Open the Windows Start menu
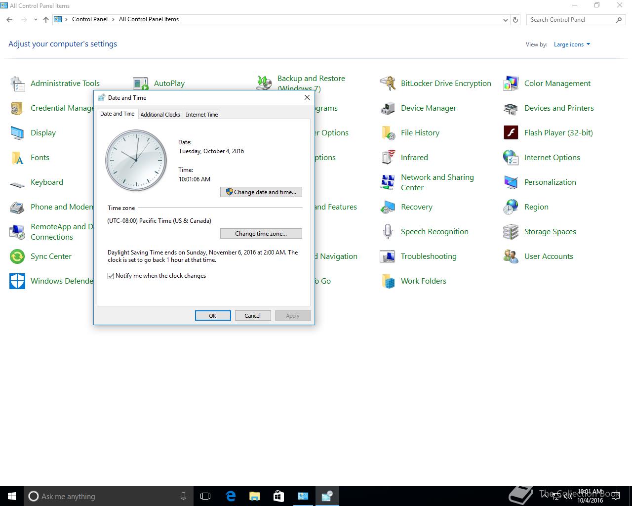 [x=12, y=496]
